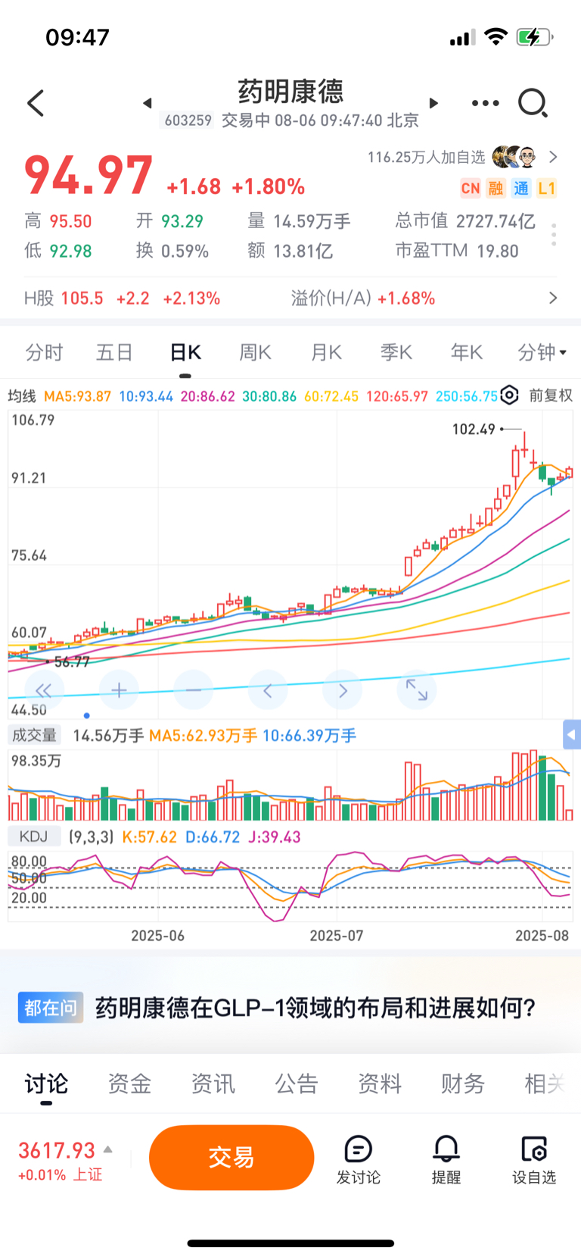
Task: Expand chart to fullscreen icon
Action: (x=417, y=690)
